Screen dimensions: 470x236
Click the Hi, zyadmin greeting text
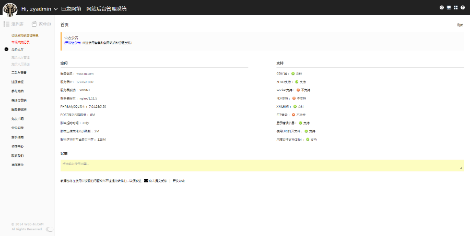coord(36,9)
